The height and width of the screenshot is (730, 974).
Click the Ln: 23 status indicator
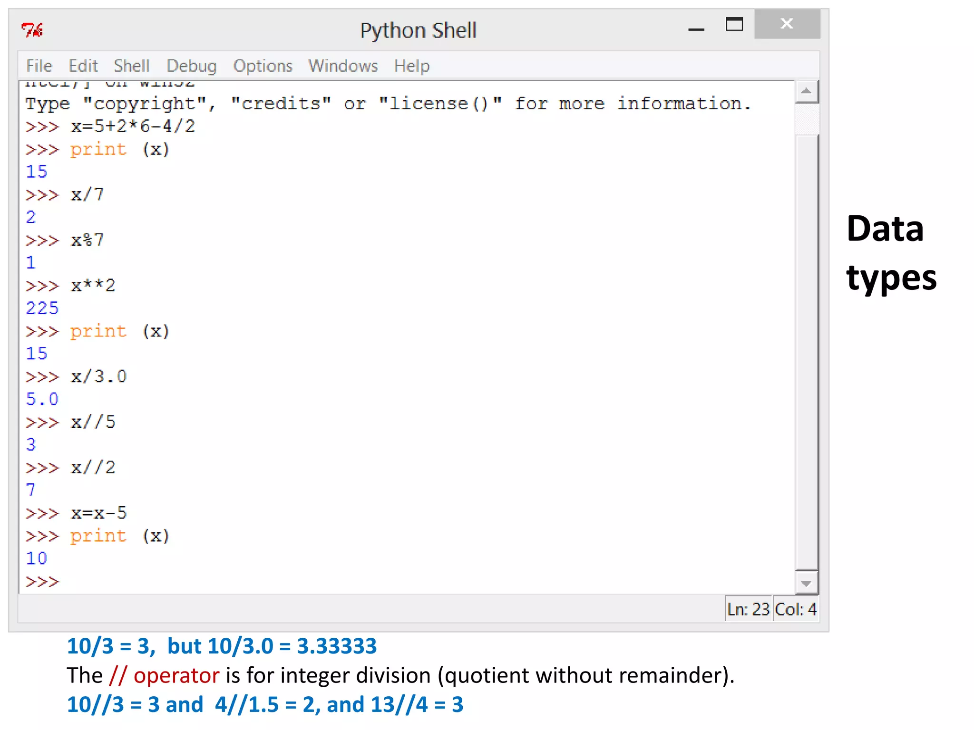click(x=748, y=609)
